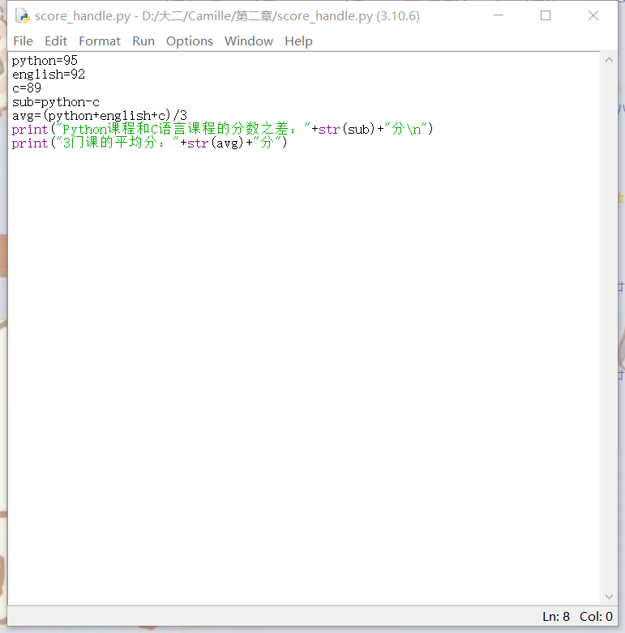Viewport: 625px width, 633px height.
Task: Click str(sub) in the first print line
Action: [x=346, y=129]
